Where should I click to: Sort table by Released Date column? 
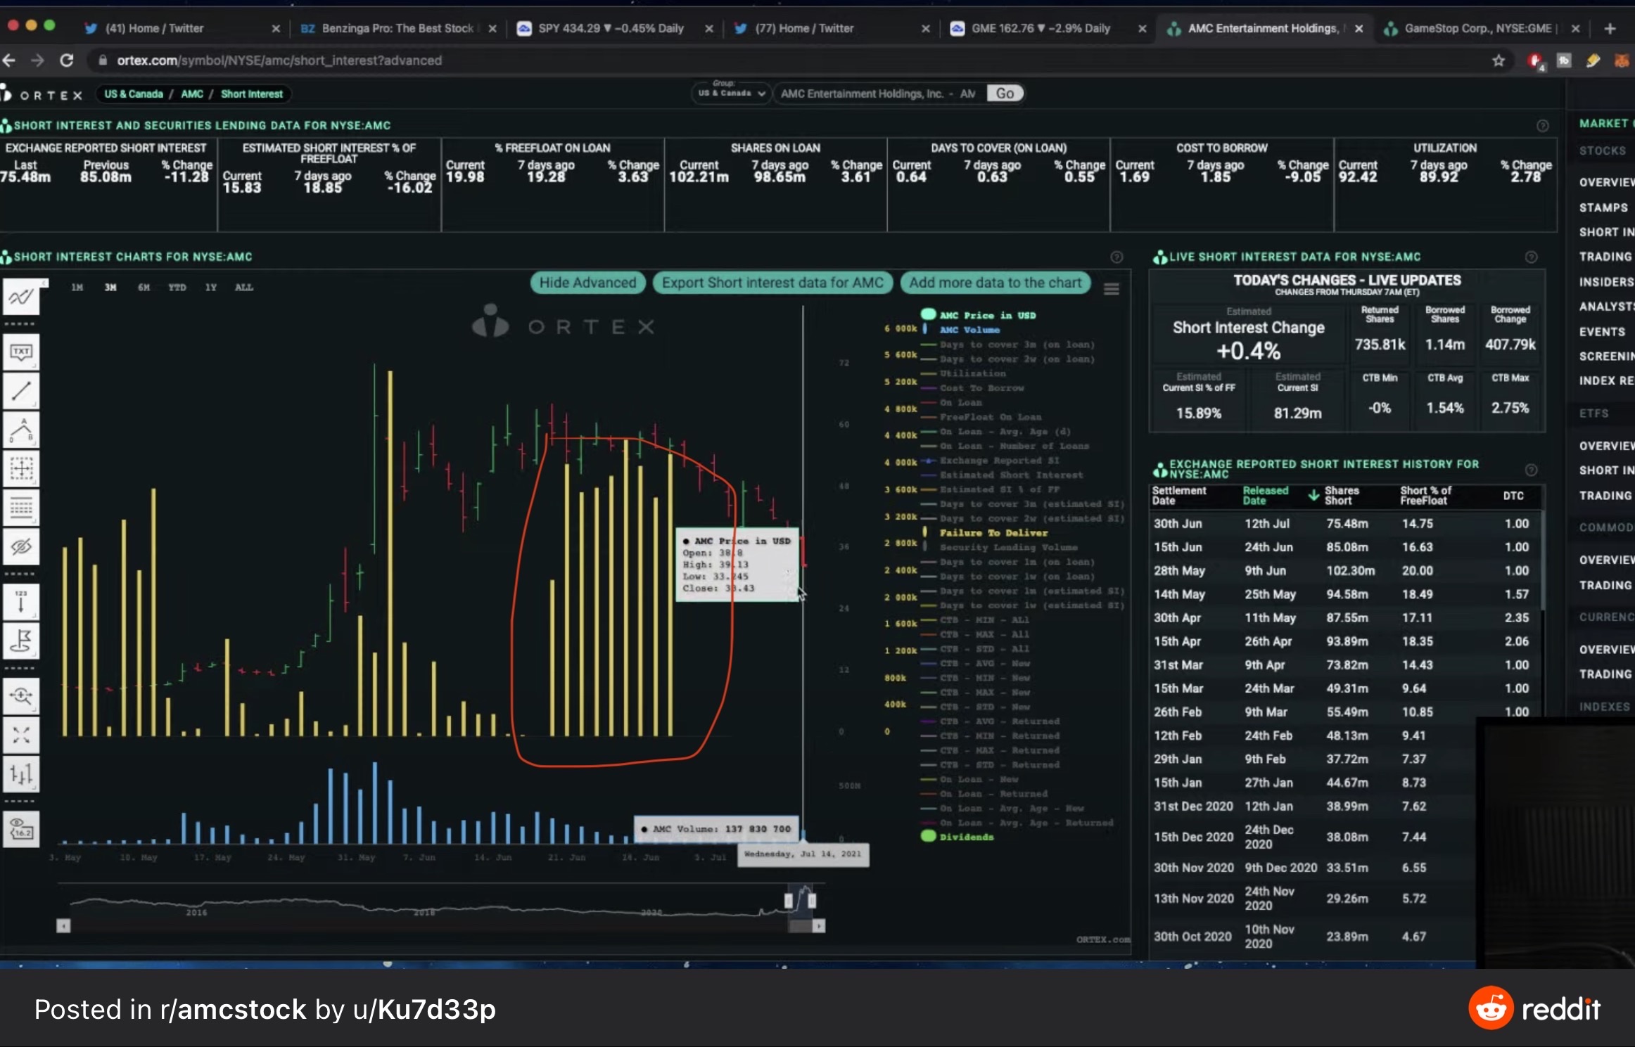[x=1265, y=495]
